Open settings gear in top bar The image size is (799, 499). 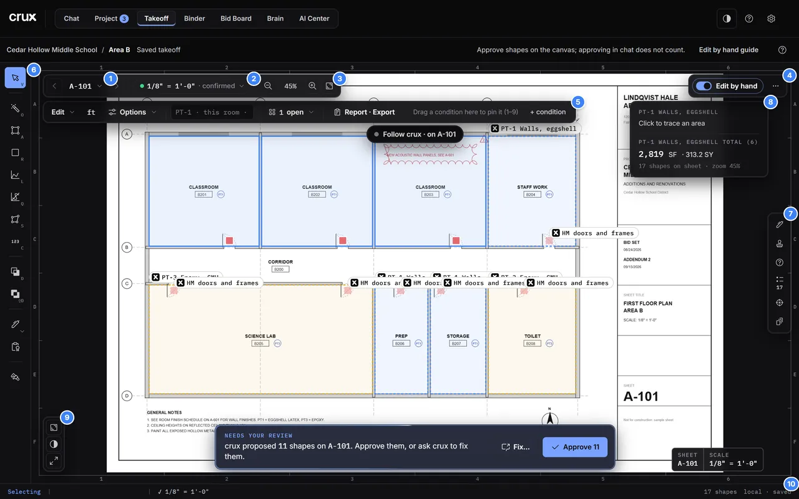pos(771,19)
